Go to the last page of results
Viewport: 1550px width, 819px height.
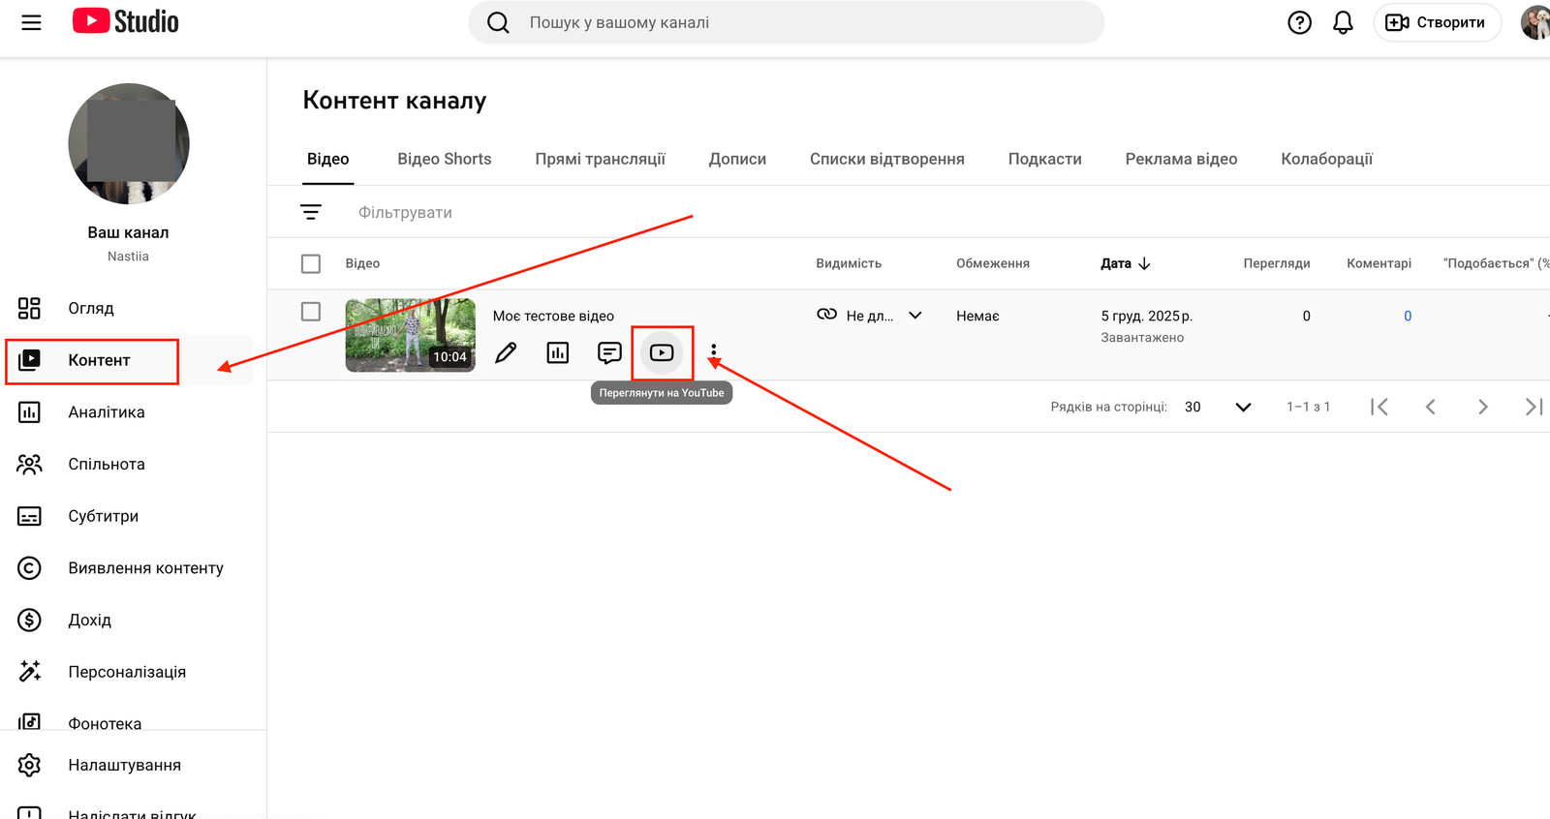(x=1534, y=407)
